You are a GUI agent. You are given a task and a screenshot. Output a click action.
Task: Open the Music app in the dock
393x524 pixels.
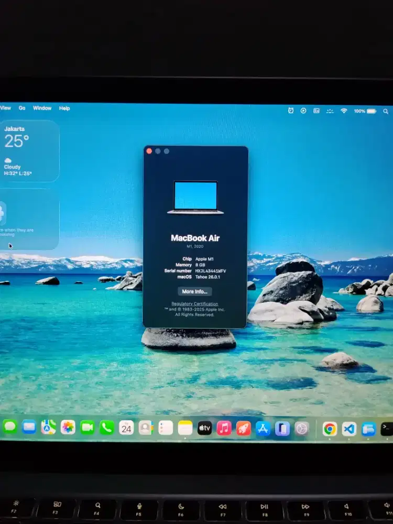click(224, 428)
